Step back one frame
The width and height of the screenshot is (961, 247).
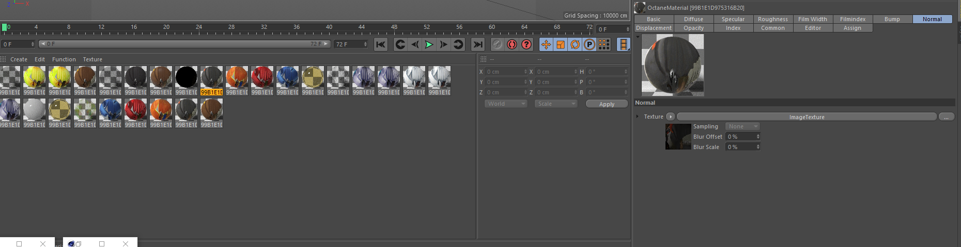coord(415,44)
